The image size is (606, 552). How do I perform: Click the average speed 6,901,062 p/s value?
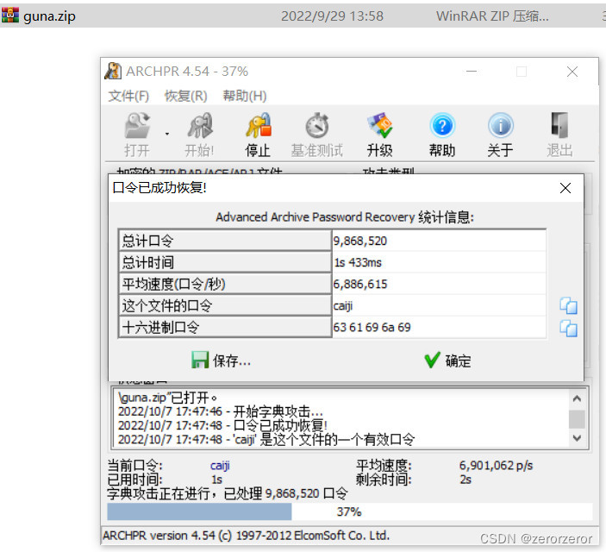pyautogui.click(x=496, y=465)
